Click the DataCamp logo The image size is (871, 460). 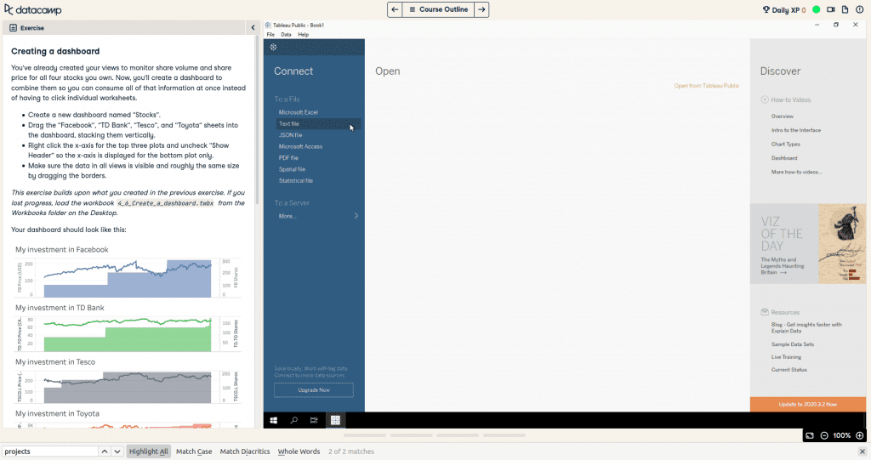pos(33,9)
